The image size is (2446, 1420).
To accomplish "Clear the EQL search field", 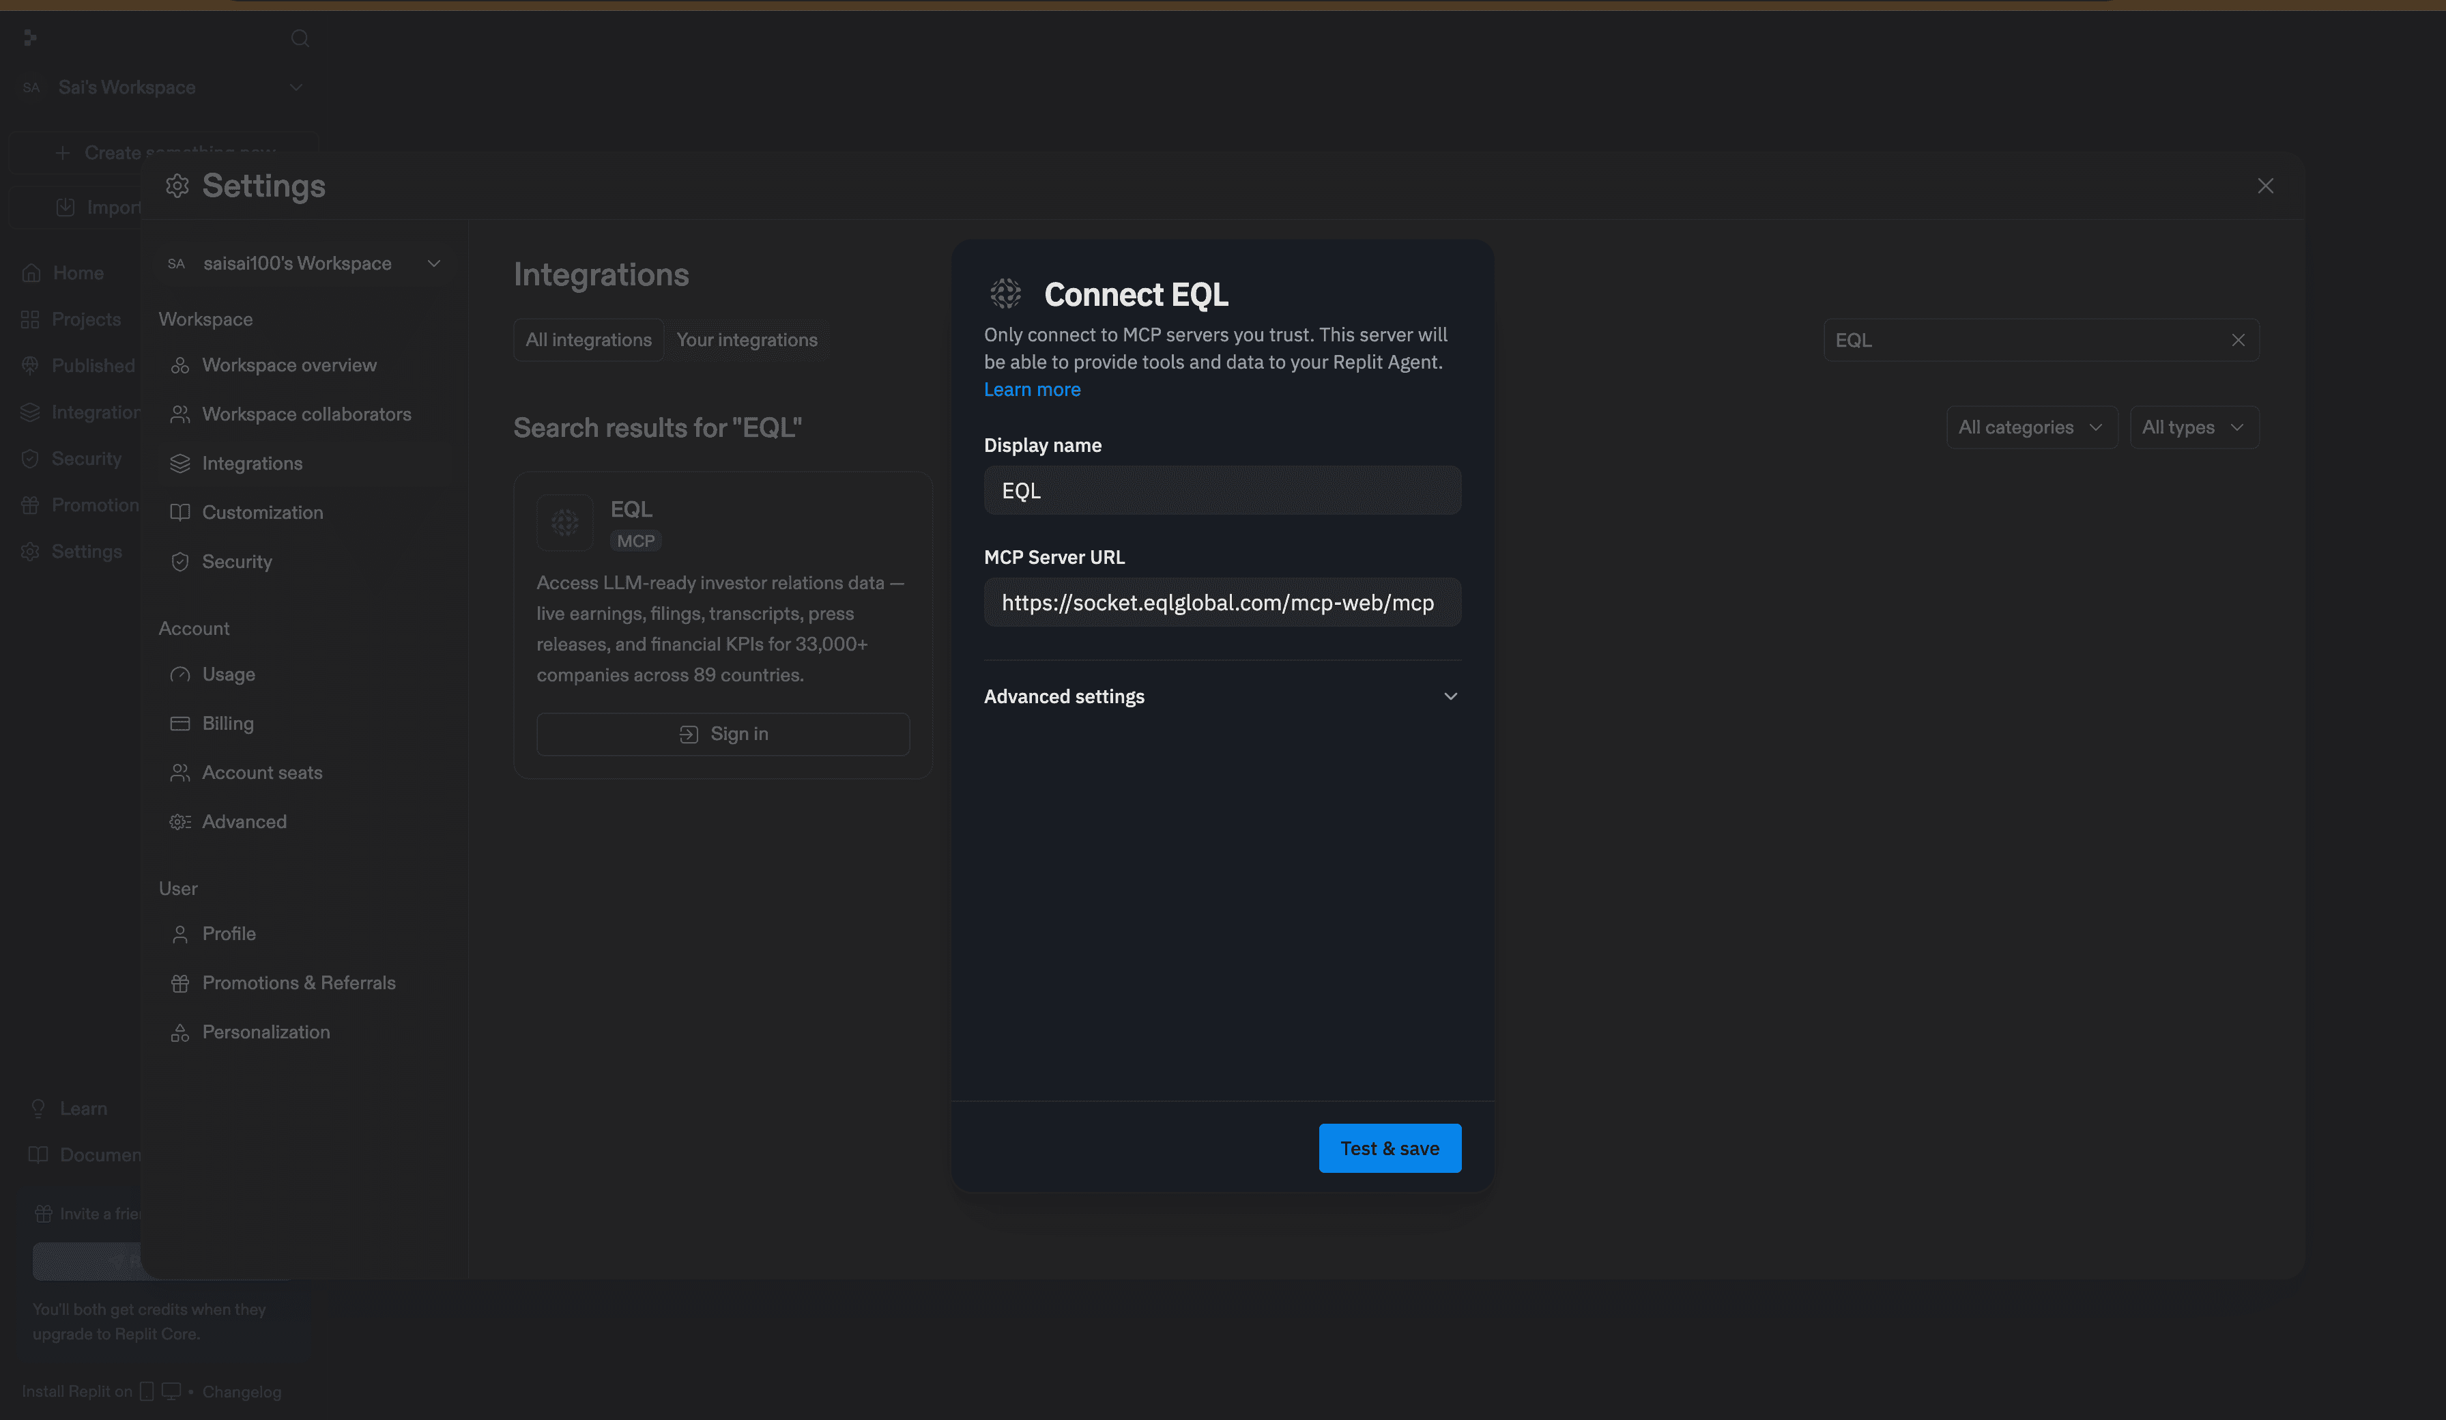I will pos(2237,340).
